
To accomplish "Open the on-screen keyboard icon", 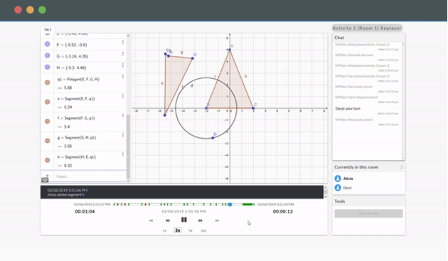I will point(45,180).
